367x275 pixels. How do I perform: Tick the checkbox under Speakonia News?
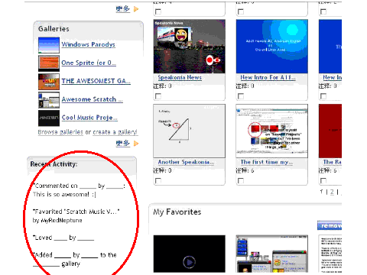158,96
